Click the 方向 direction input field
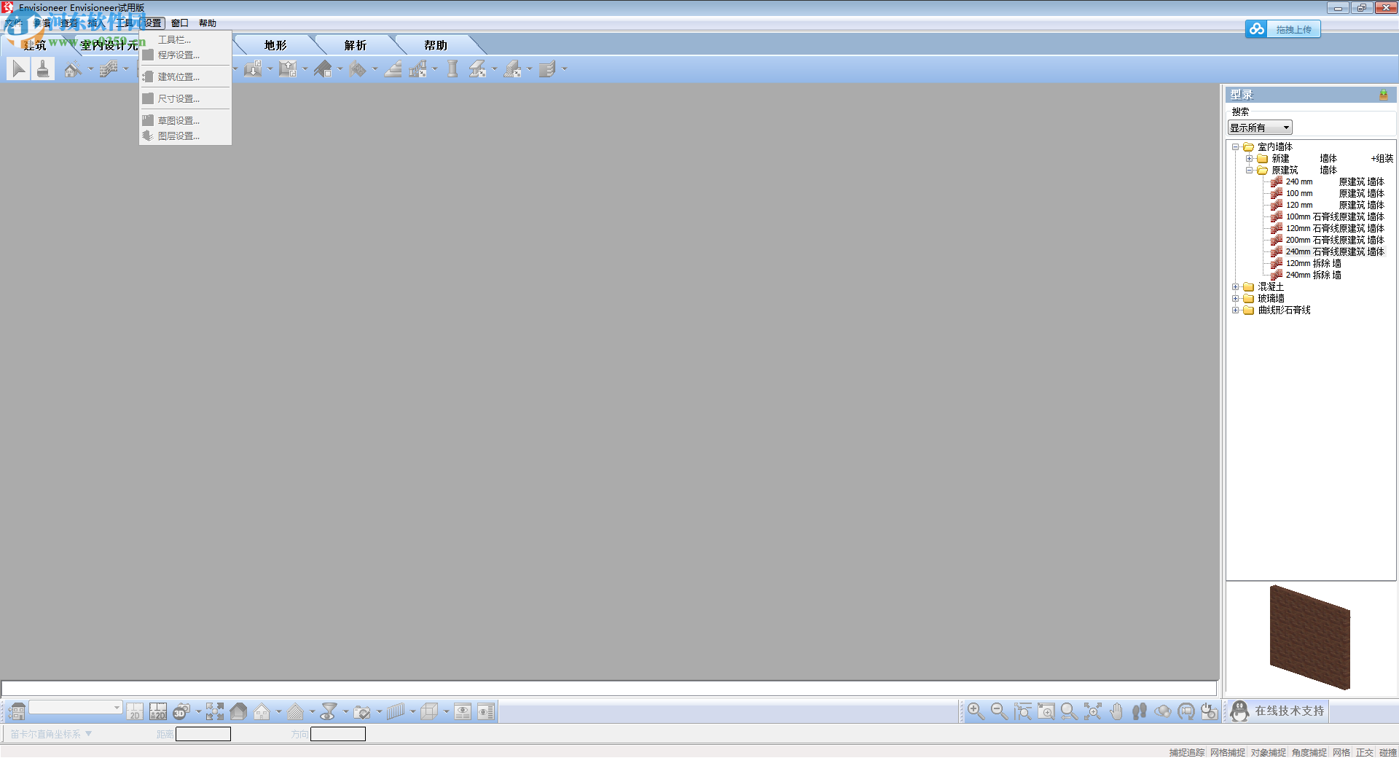 point(338,734)
